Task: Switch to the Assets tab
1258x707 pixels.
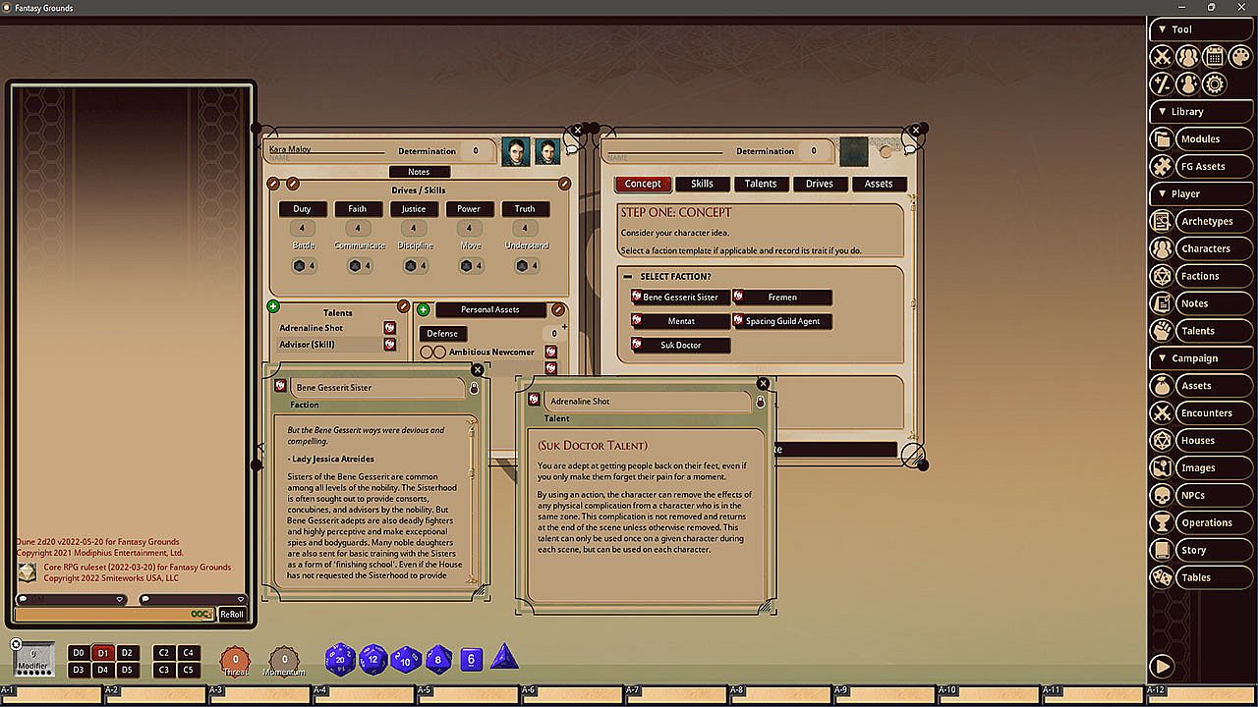Action: tap(879, 184)
